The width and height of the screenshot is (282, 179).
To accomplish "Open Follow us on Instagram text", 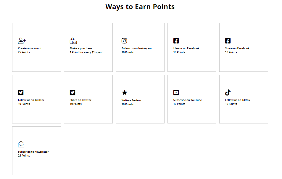I will [x=136, y=48].
